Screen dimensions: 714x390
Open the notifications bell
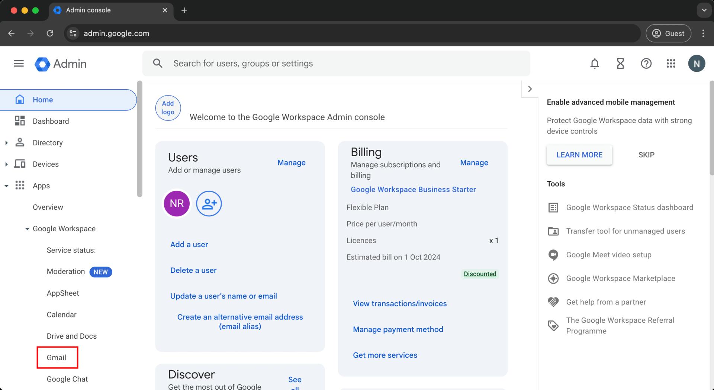coord(595,64)
